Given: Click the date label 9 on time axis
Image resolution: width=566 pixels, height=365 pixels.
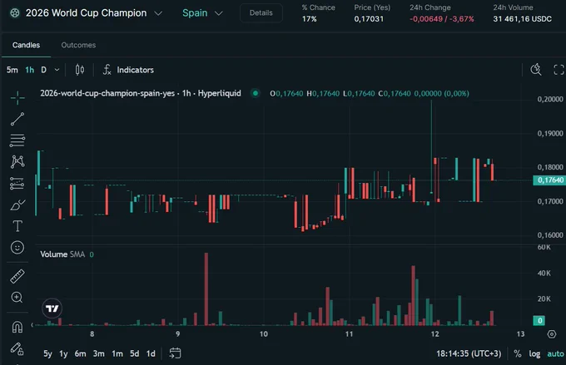Looking at the screenshot, I should click(x=177, y=334).
